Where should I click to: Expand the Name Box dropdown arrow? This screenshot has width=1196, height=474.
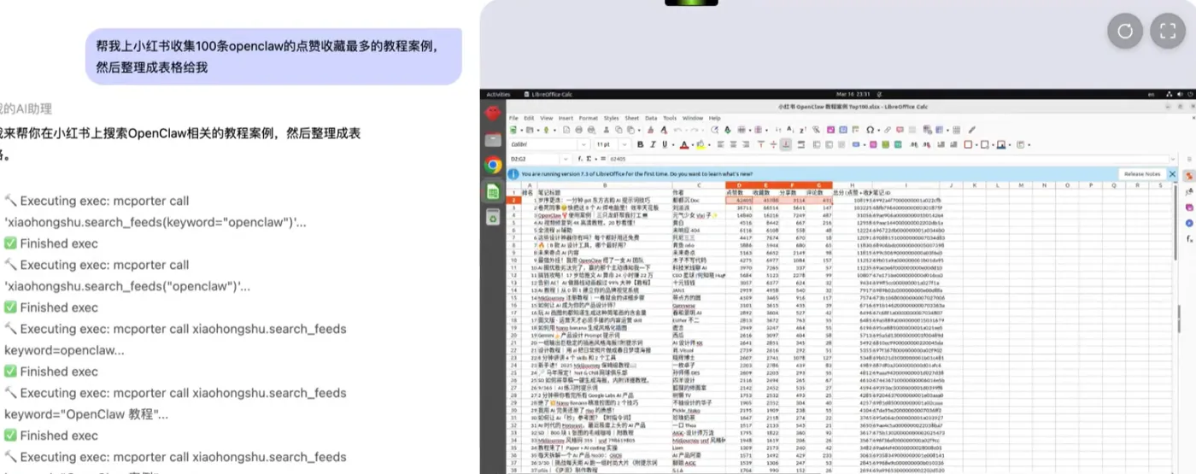[x=566, y=159]
